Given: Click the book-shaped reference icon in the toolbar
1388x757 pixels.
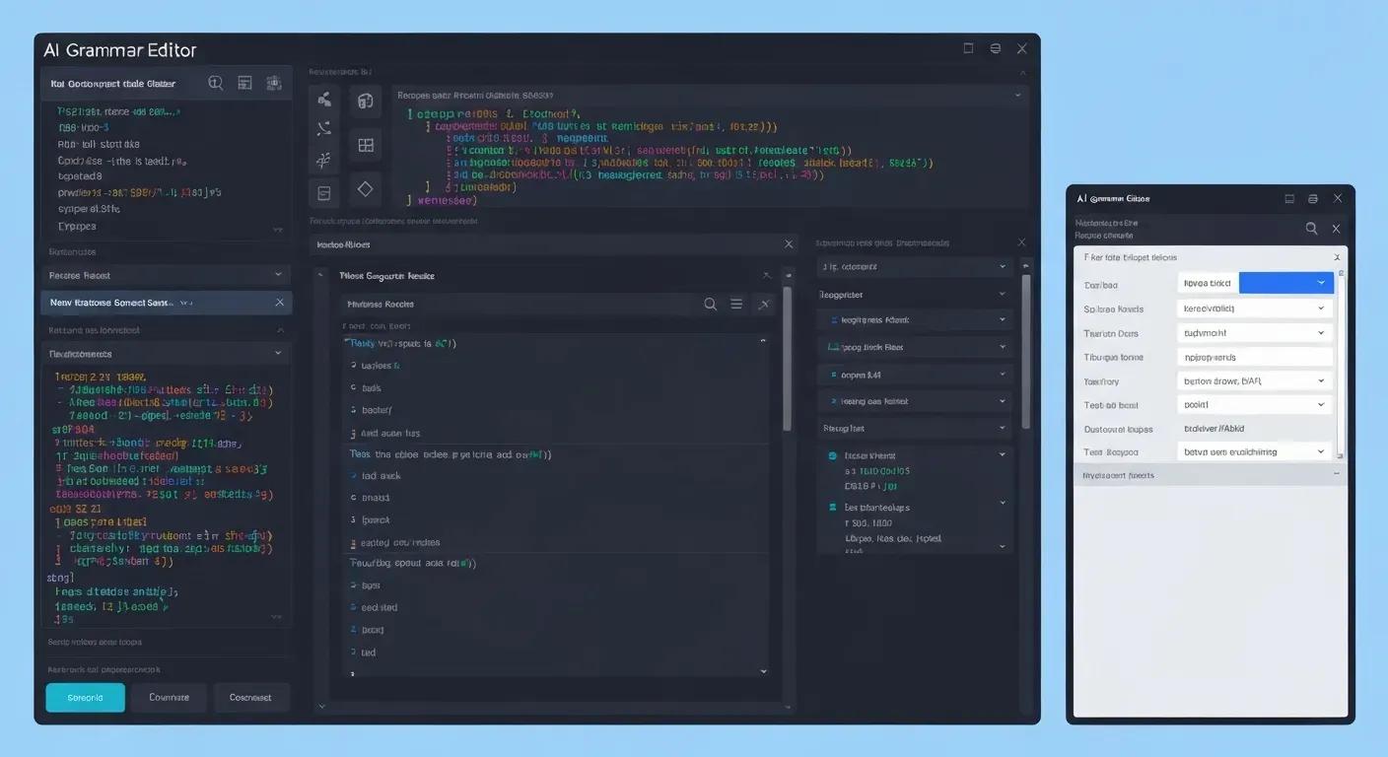Looking at the screenshot, I should point(365,101).
